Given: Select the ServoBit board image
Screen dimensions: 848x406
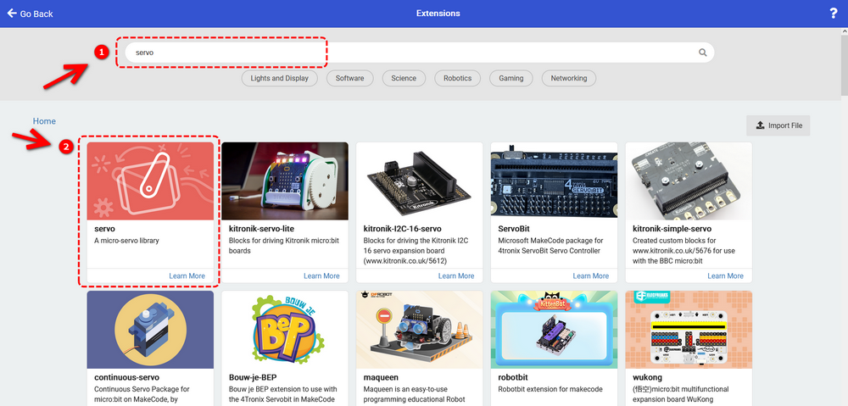Looking at the screenshot, I should pyautogui.click(x=555, y=181).
